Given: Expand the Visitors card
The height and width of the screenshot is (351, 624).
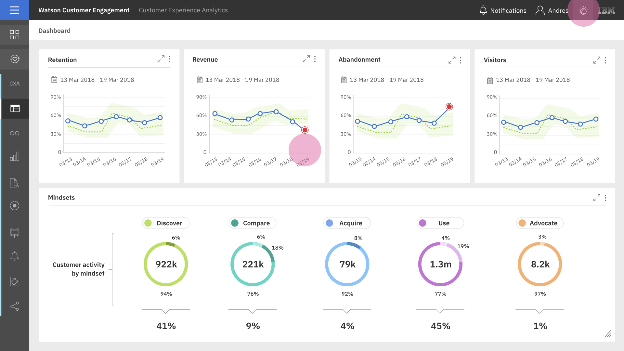Looking at the screenshot, I should (597, 60).
